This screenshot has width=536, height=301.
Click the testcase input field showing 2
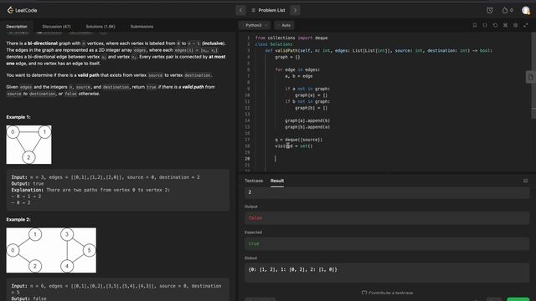(x=387, y=192)
